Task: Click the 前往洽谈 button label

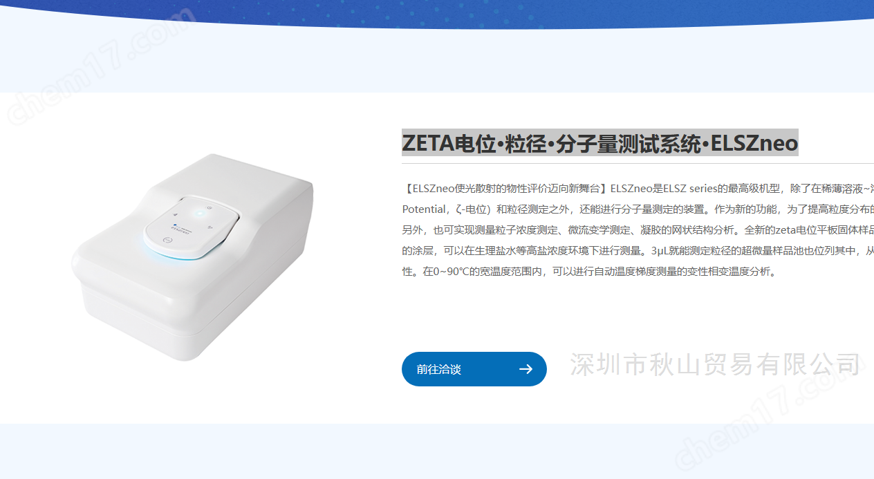Action: [438, 369]
